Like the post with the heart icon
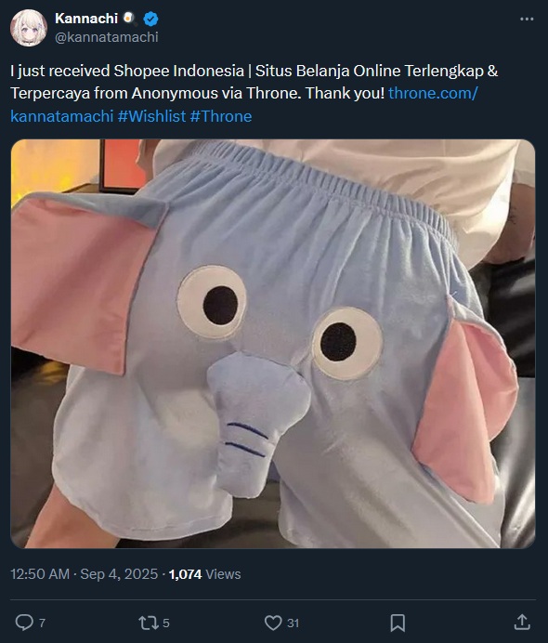The height and width of the screenshot is (643, 548). click(x=273, y=623)
